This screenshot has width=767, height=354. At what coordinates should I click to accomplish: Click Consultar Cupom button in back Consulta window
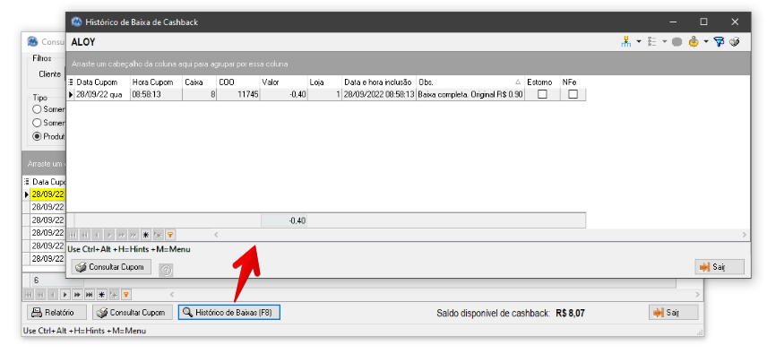tap(133, 313)
